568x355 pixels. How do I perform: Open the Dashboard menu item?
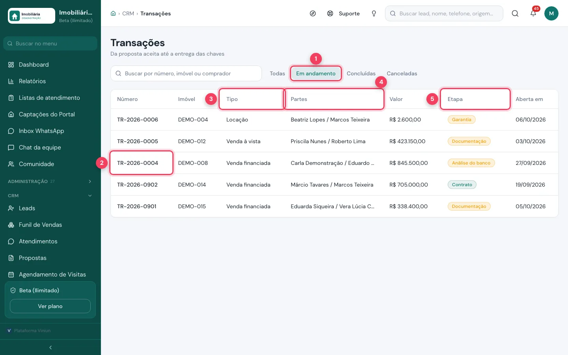(50, 65)
